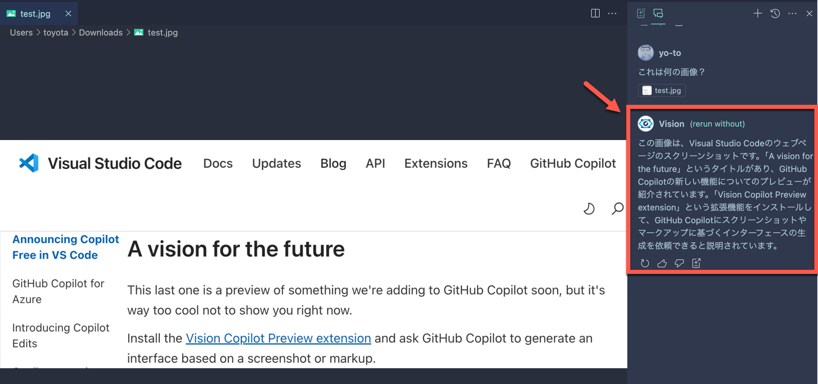Click the yo-to user avatar
The width and height of the screenshot is (818, 384).
(x=645, y=53)
